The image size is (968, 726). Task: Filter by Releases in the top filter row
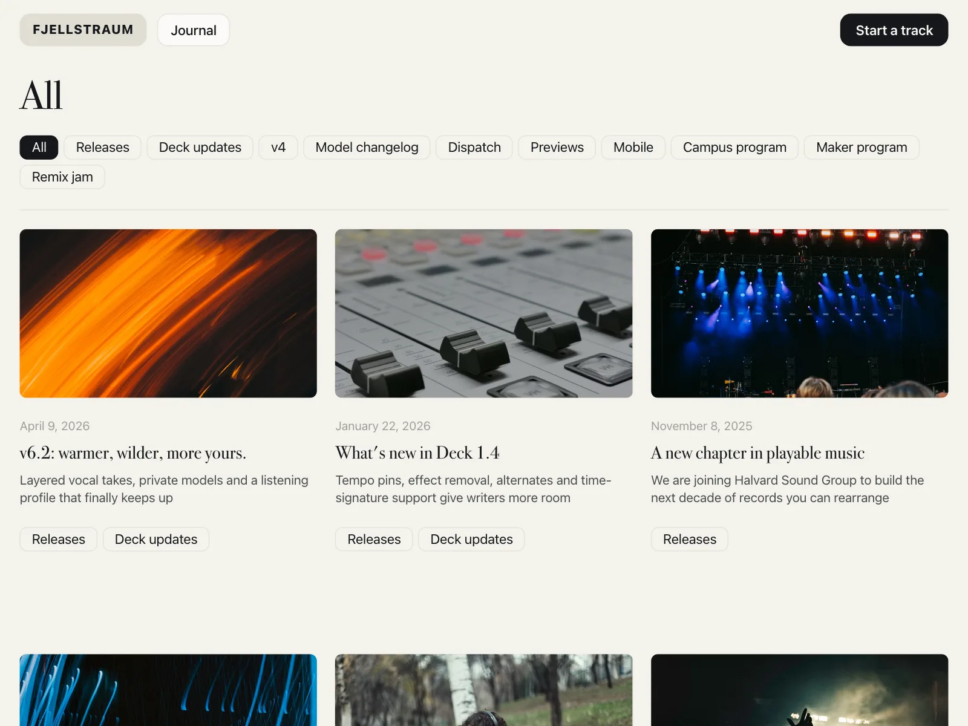(103, 147)
